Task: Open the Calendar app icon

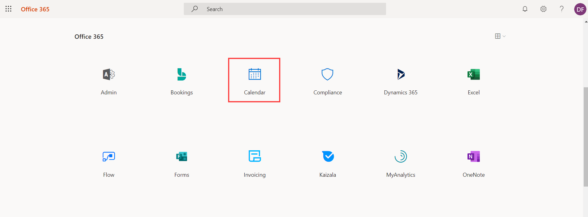Action: (255, 74)
